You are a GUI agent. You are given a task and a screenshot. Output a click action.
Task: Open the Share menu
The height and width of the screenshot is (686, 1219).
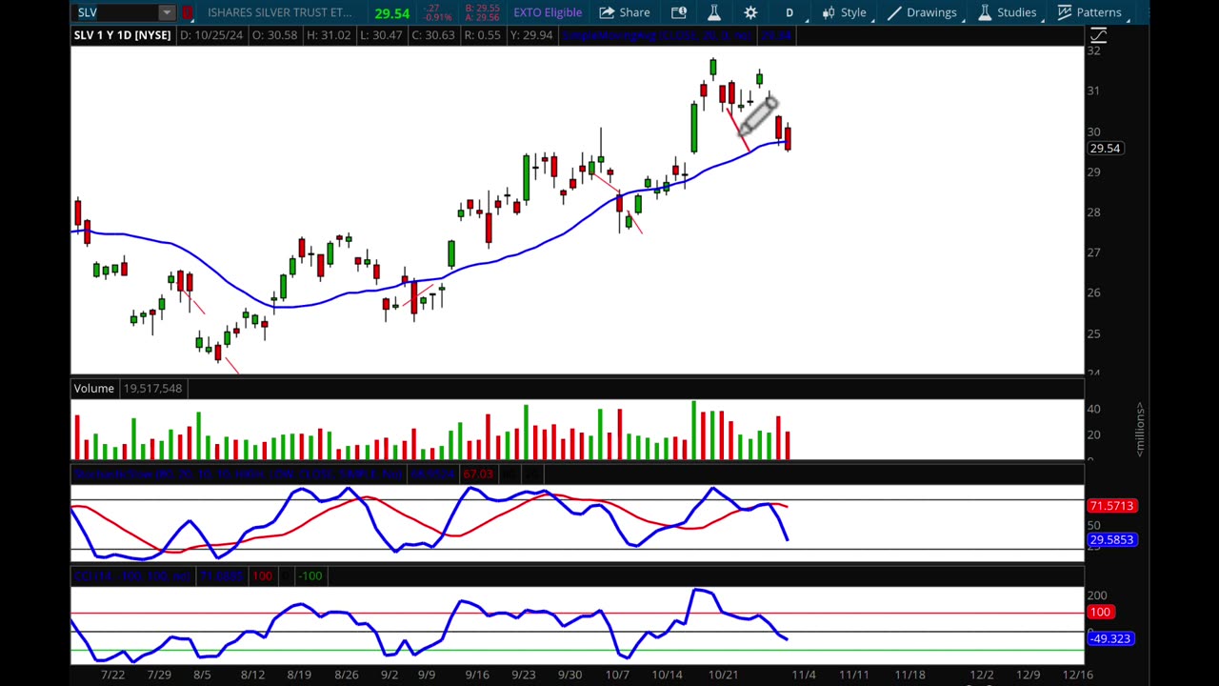(625, 12)
